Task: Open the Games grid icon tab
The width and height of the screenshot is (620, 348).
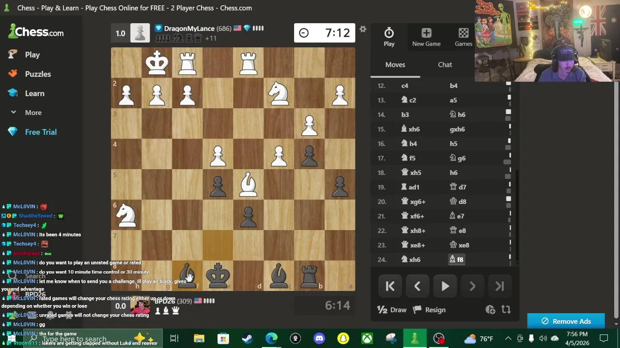Action: coord(464,37)
